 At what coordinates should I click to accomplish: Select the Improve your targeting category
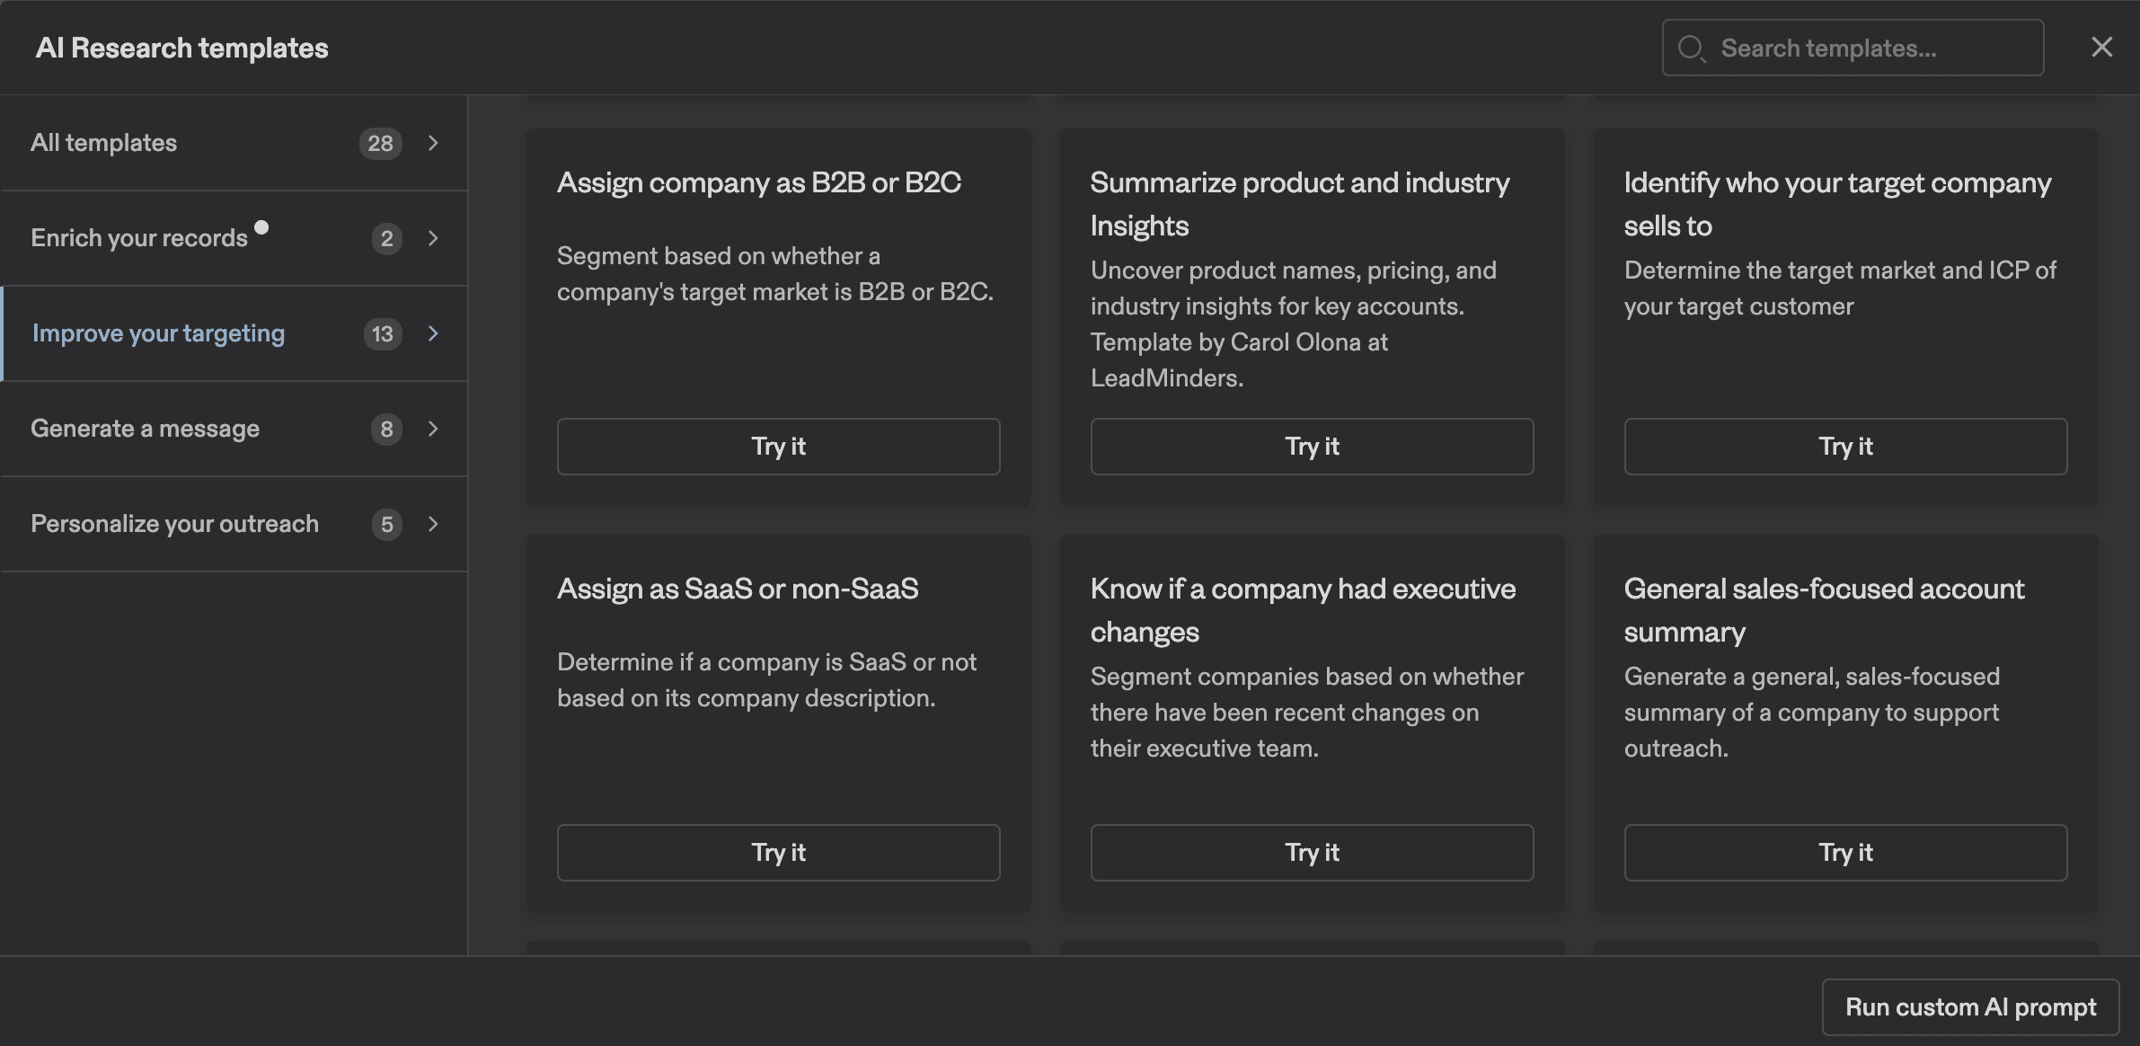pos(158,333)
